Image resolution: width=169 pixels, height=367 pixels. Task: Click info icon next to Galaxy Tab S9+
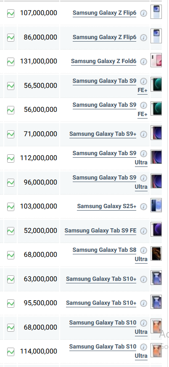(143, 135)
